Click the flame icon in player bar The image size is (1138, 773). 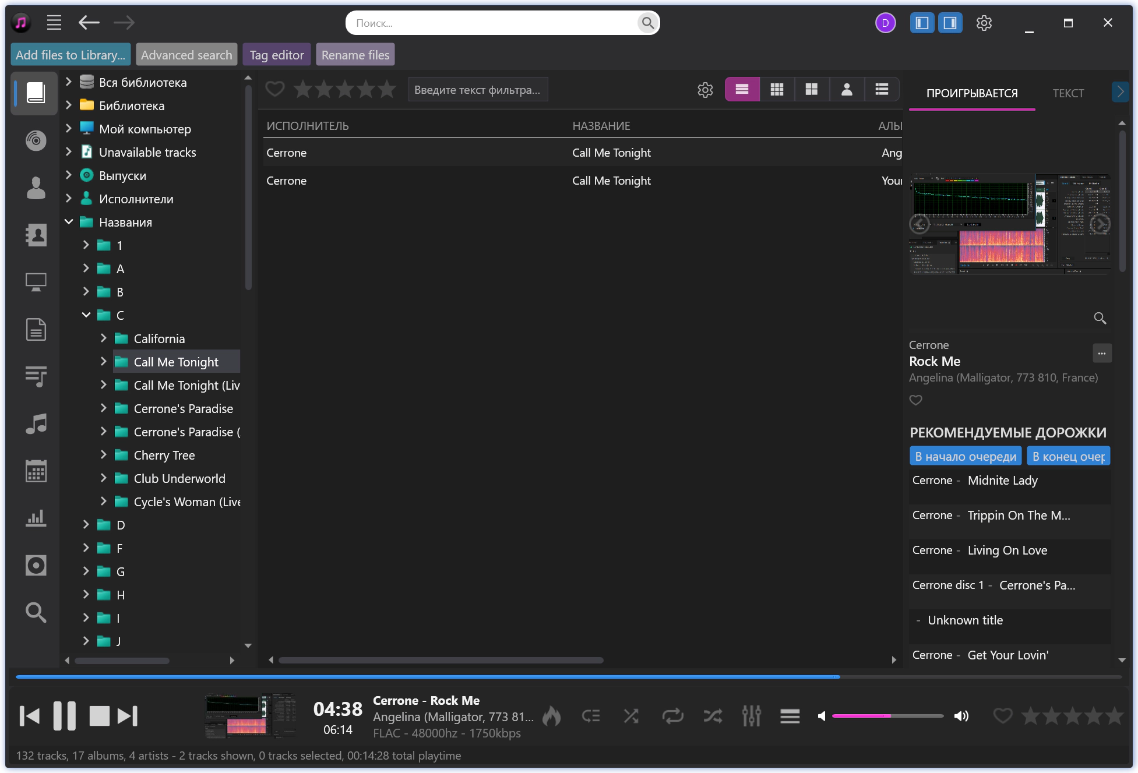(551, 716)
